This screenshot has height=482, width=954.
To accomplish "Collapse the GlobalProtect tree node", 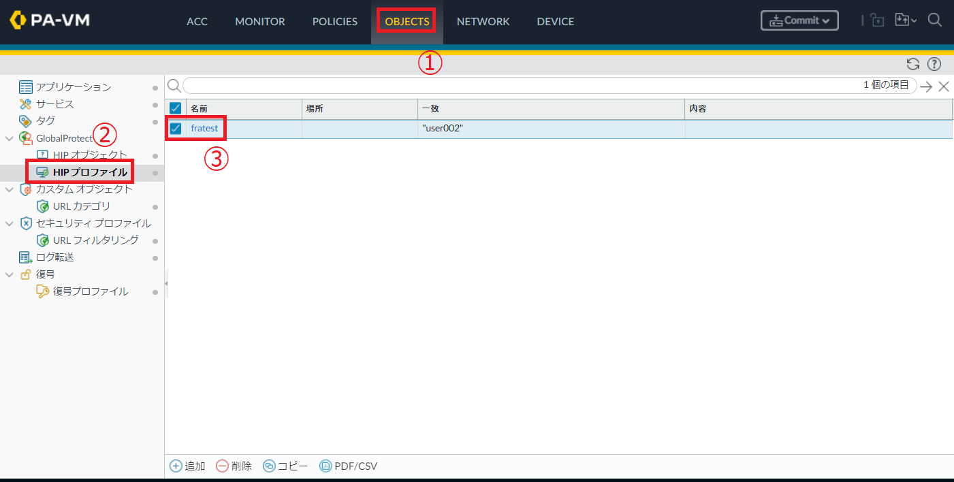I will (9, 138).
